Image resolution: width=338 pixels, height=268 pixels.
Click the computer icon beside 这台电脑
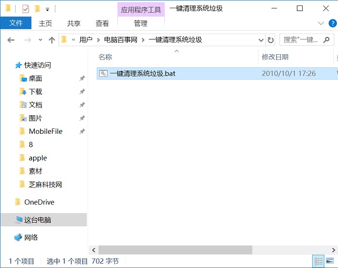(x=18, y=220)
